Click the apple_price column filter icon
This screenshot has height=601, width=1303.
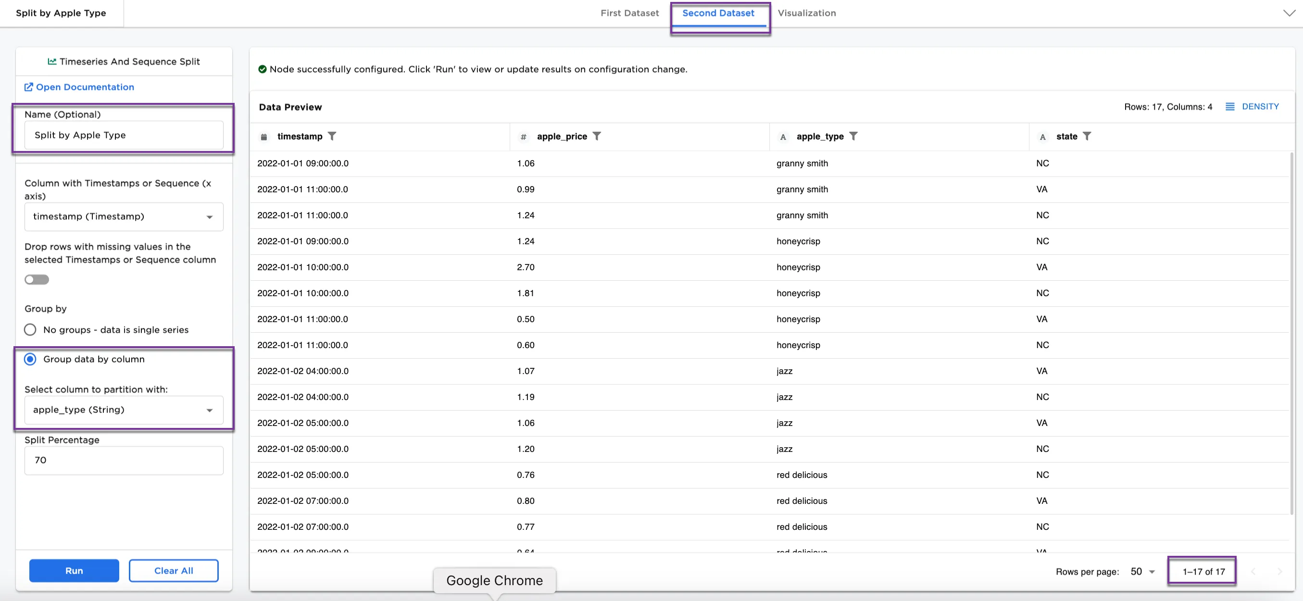point(597,136)
